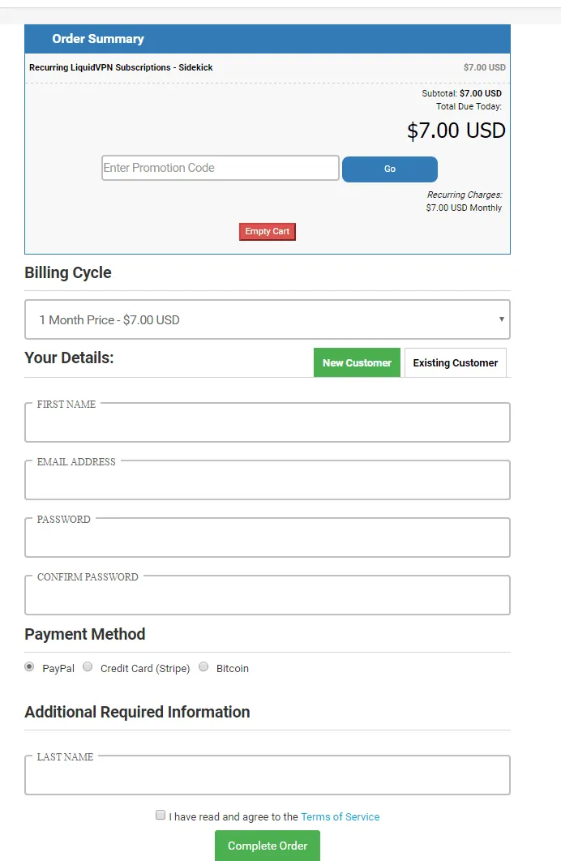This screenshot has height=861, width=561.
Task: Open the Billing Cycle dropdown
Action: point(268,320)
